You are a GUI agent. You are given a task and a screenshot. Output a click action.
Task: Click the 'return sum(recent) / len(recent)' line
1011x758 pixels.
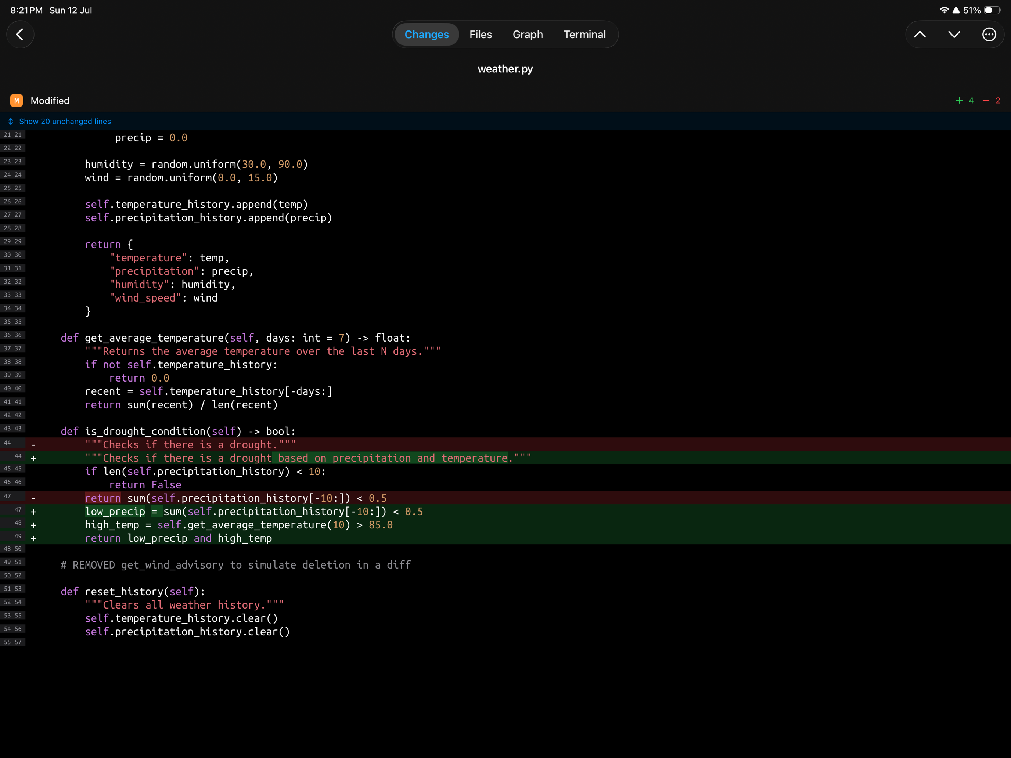[x=181, y=404]
